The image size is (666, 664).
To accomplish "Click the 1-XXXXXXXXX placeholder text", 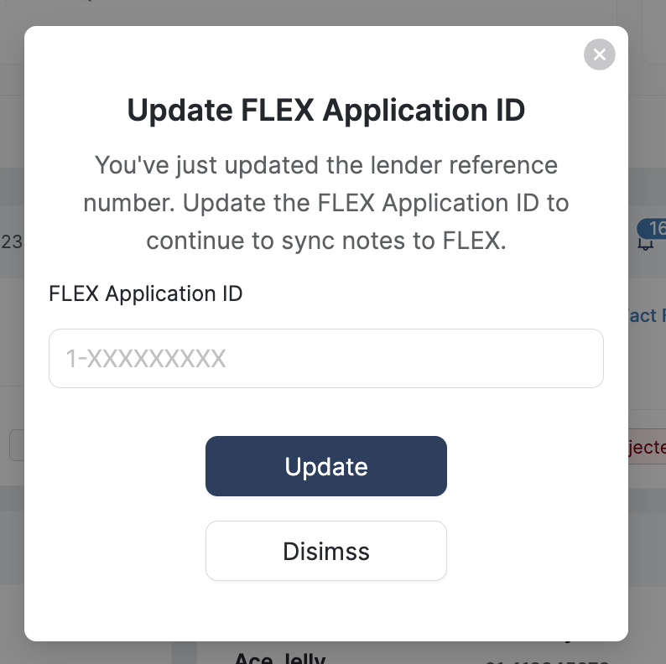I will click(146, 359).
